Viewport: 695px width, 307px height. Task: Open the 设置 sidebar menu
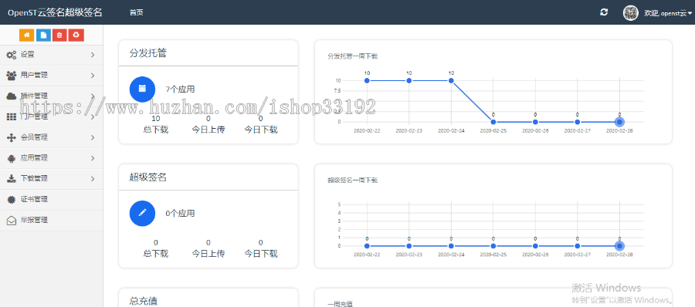pyautogui.click(x=52, y=55)
